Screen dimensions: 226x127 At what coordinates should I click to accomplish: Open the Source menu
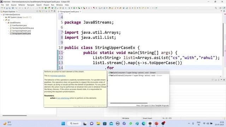point(14,5)
